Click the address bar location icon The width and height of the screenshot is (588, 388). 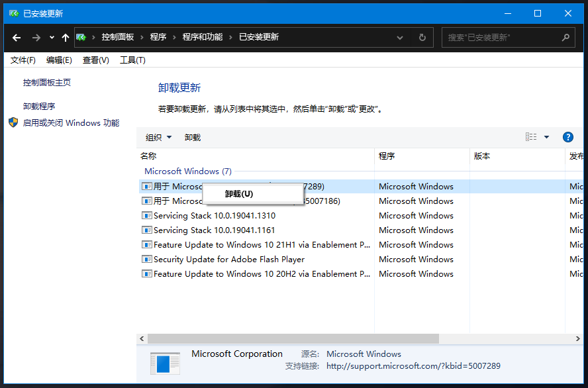81,37
